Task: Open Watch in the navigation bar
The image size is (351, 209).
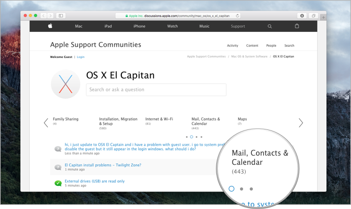Action: (172, 26)
